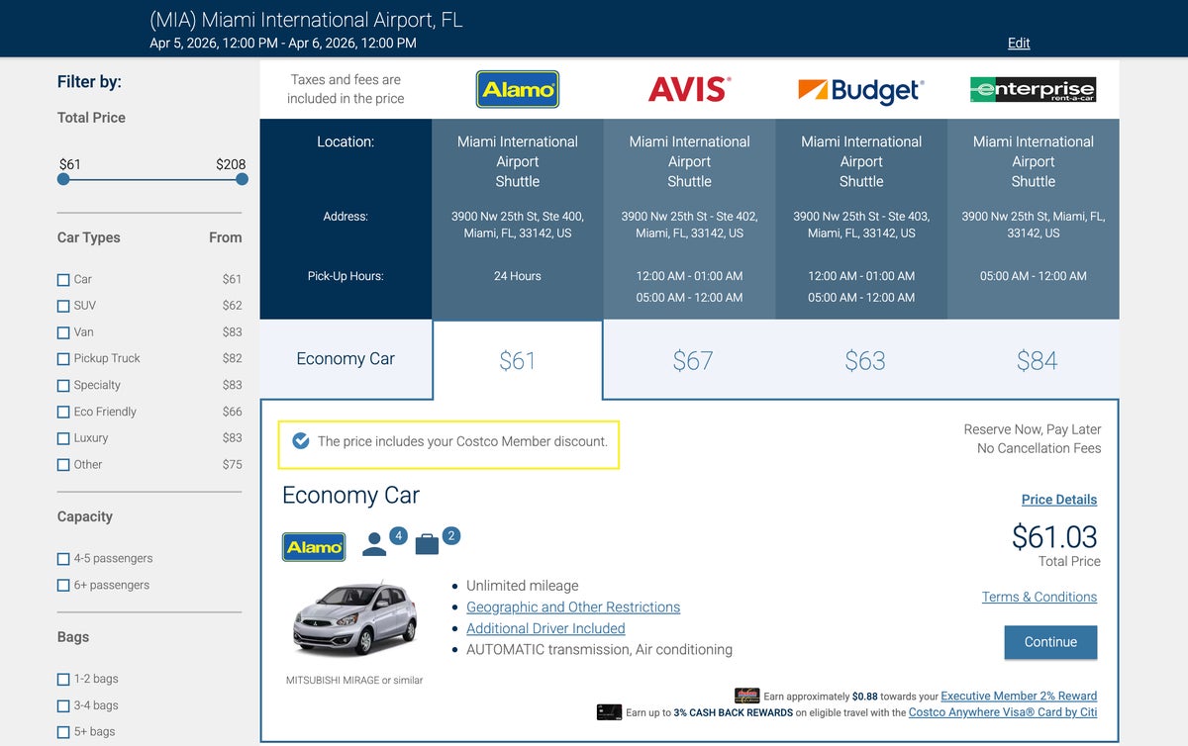This screenshot has width=1188, height=746.
Task: Check the 1-2 bags filter
Action: (63, 680)
